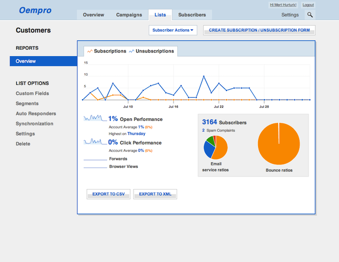Open Custom Fields in list options

pyautogui.click(x=32, y=93)
